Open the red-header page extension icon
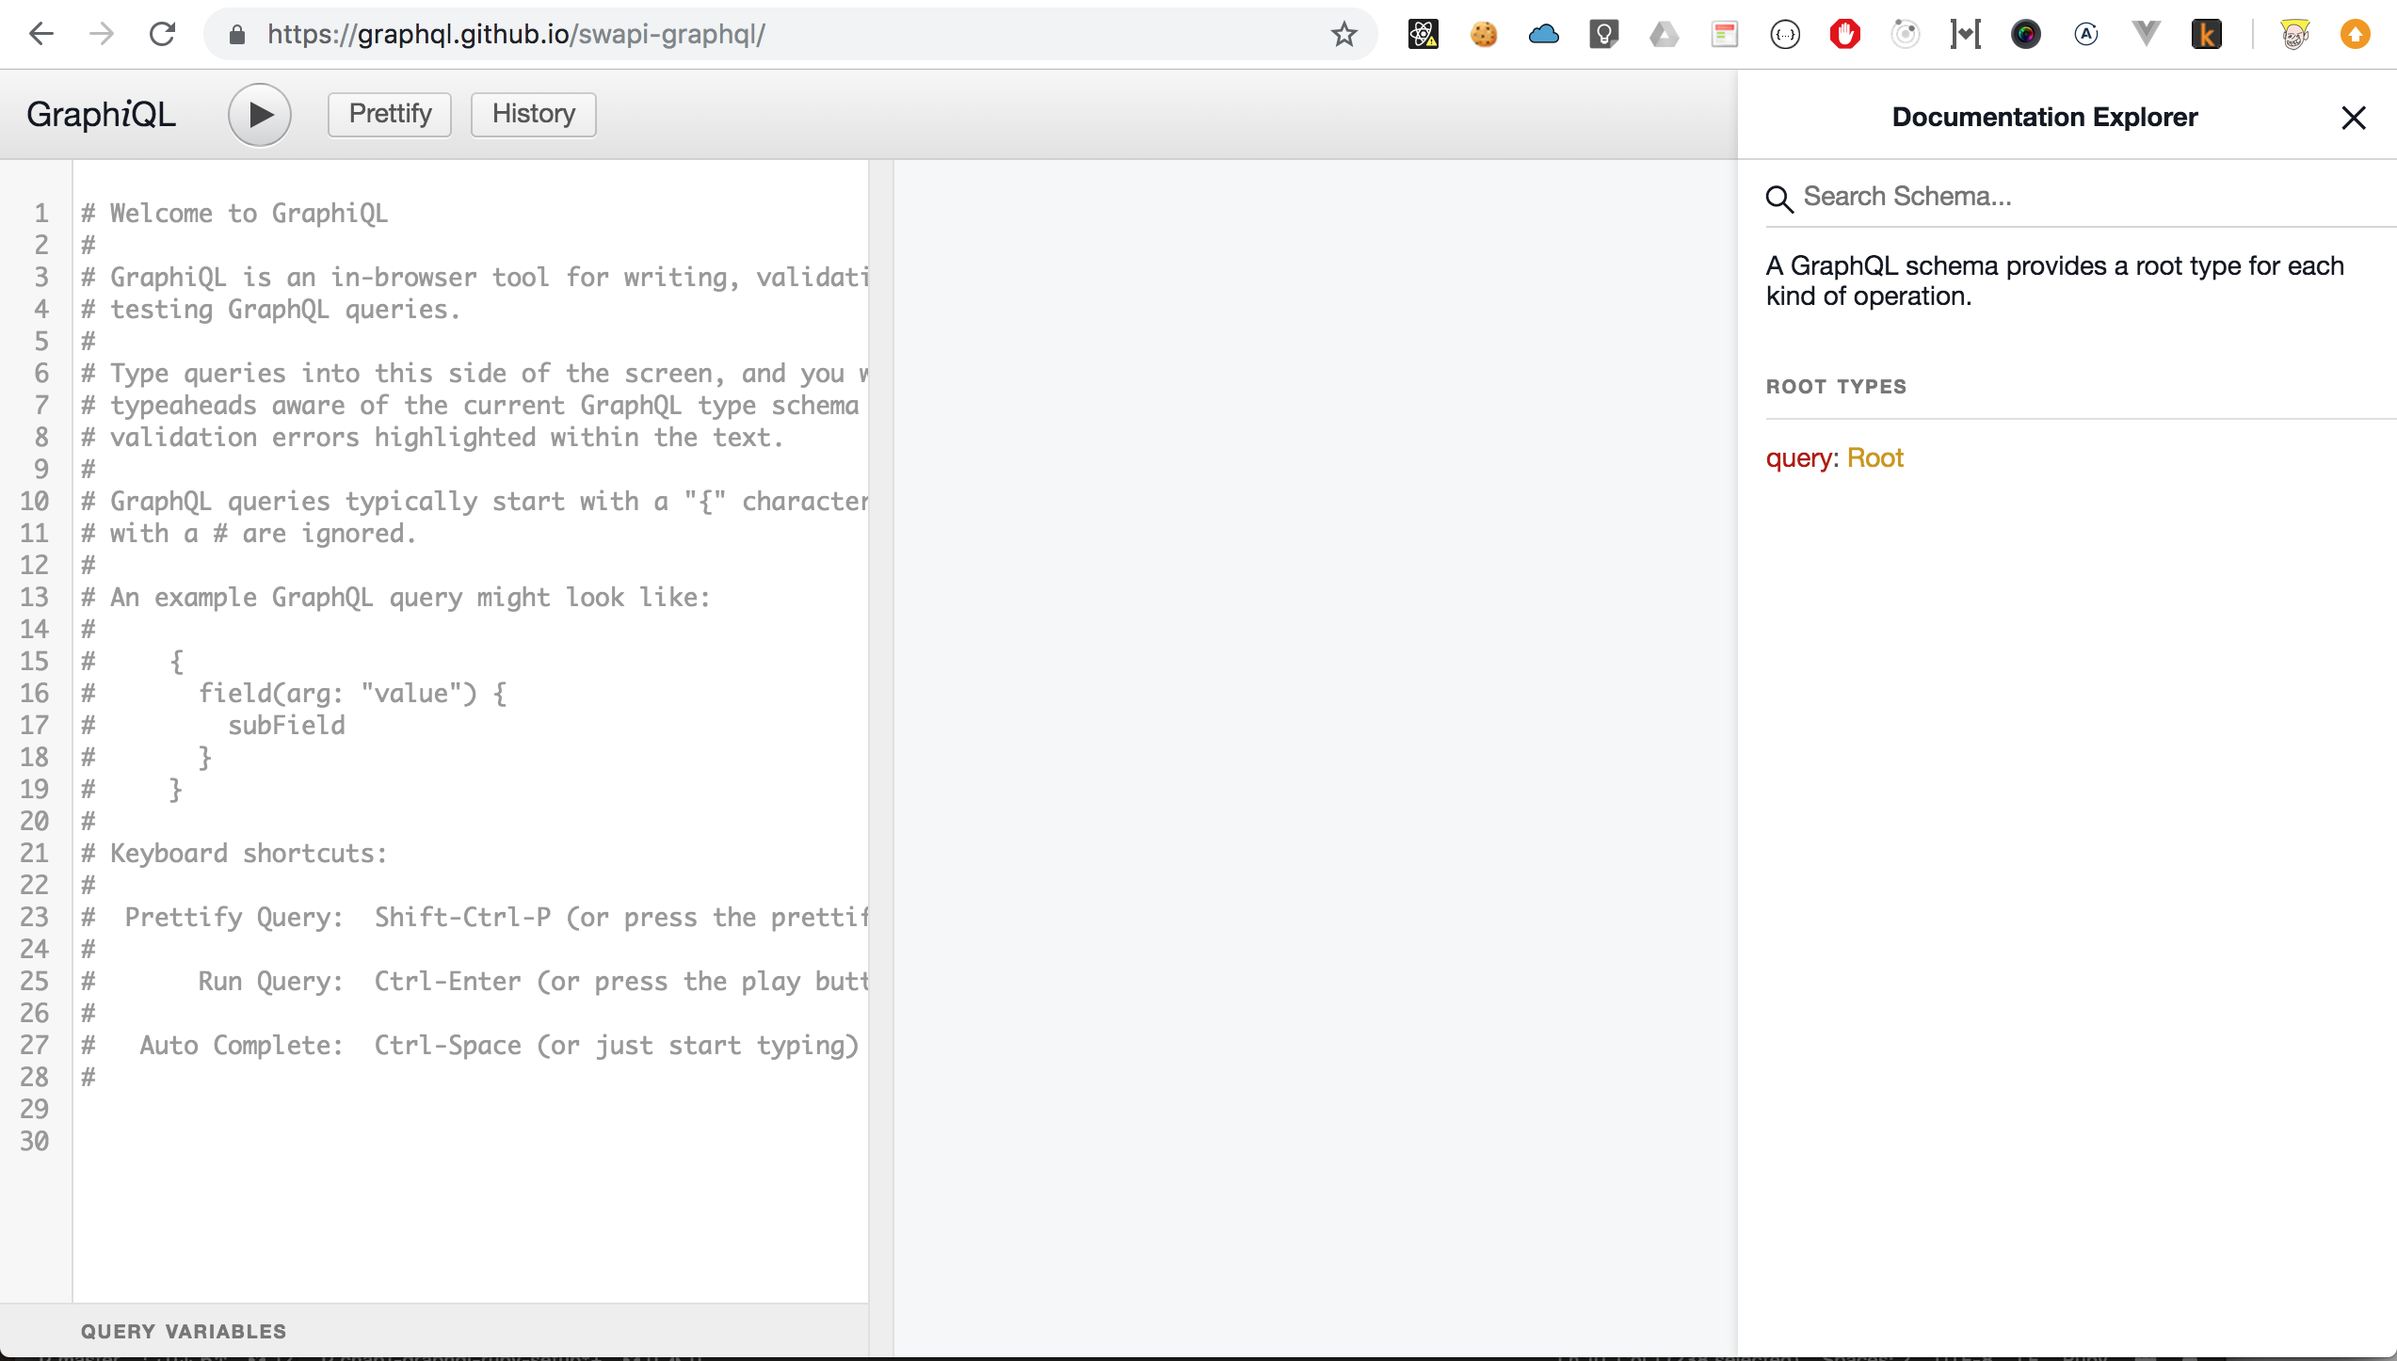This screenshot has height=1361, width=2397. pyautogui.click(x=1725, y=35)
